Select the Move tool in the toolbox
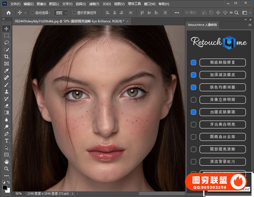 pos(6,28)
